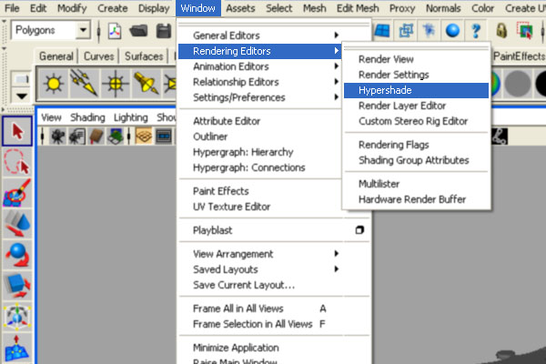546x364 pixels.
Task: Click the question mark help icon
Action: click(476, 31)
